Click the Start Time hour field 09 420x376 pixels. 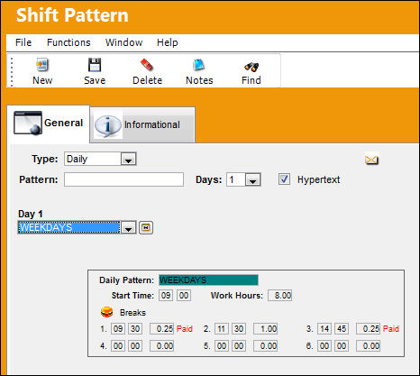166,296
